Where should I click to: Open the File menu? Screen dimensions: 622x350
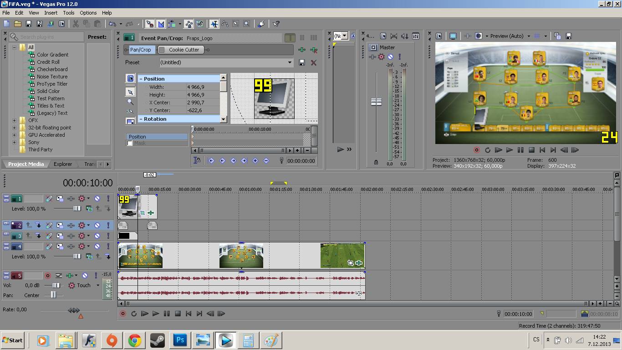click(x=6, y=13)
